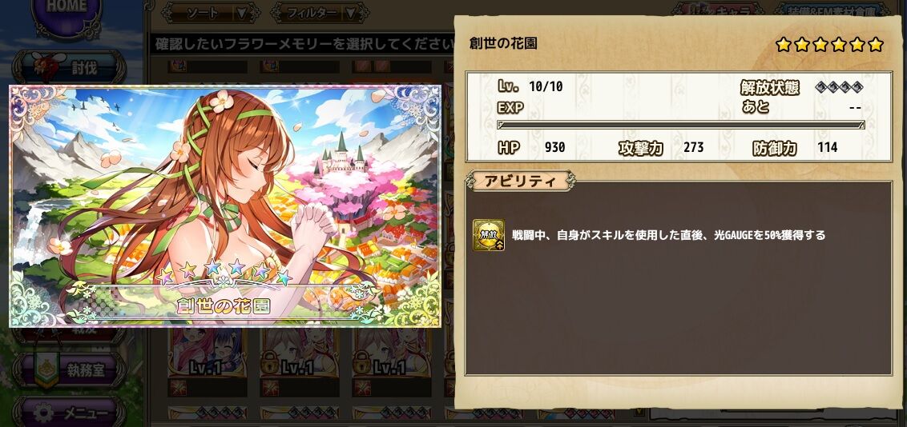Screen dimensions: 907x427
Task: Click the arrow beside フィルター label
Action: 350,13
